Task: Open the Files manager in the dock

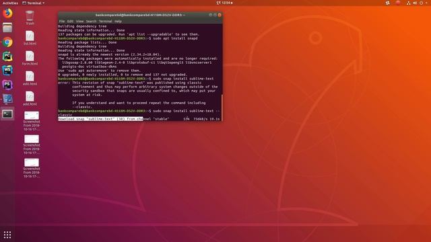Action: [x=7, y=28]
